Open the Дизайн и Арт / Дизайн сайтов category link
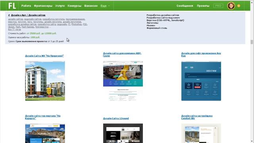254x143 pixels. (x=28, y=15)
